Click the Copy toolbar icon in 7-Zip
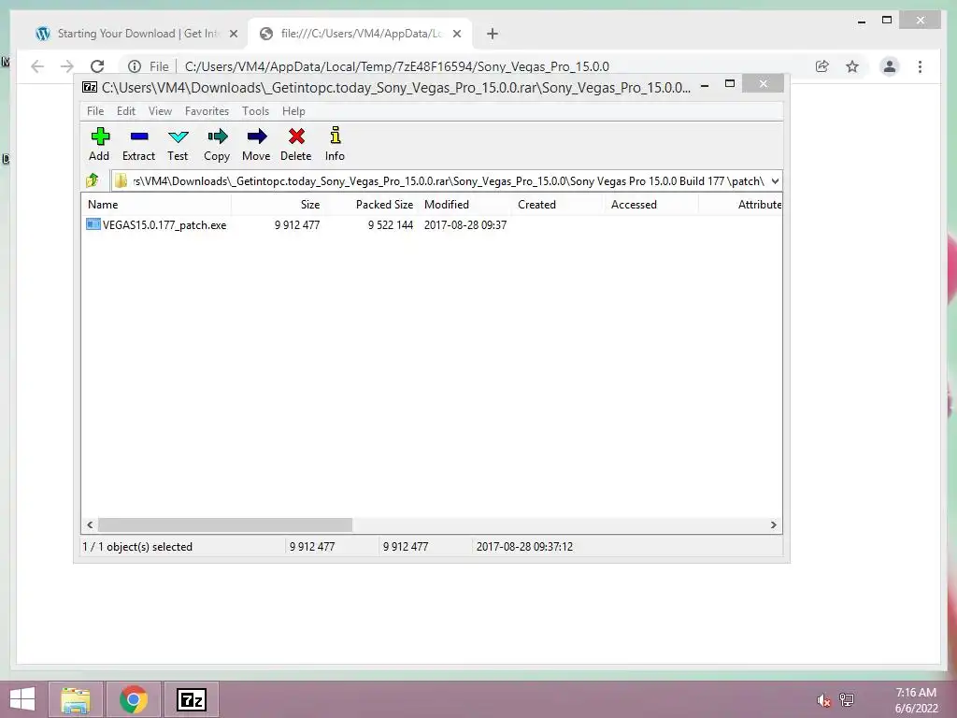Image resolution: width=957 pixels, height=718 pixels. click(217, 136)
